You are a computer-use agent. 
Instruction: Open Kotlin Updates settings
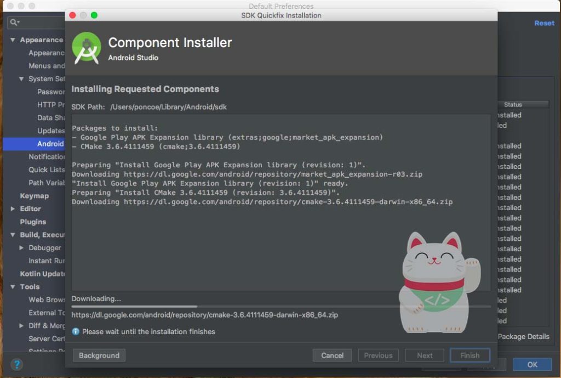pyautogui.click(x=43, y=274)
